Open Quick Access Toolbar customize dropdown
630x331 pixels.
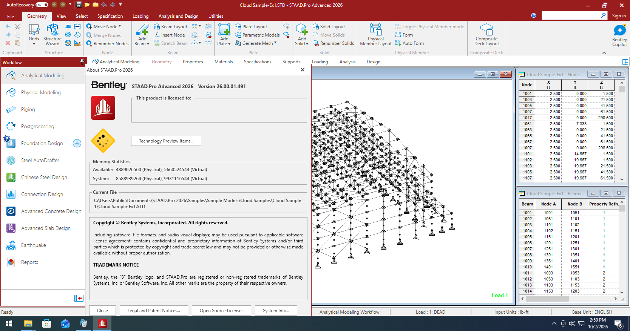pyautogui.click(x=120, y=5)
